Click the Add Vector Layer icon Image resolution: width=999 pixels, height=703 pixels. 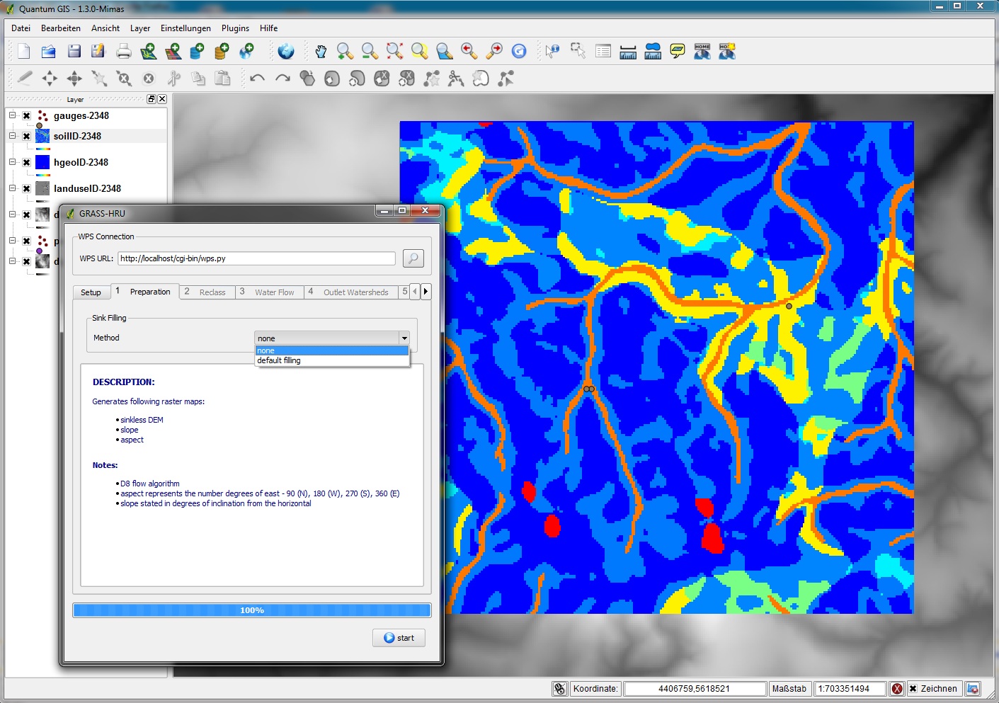point(148,51)
